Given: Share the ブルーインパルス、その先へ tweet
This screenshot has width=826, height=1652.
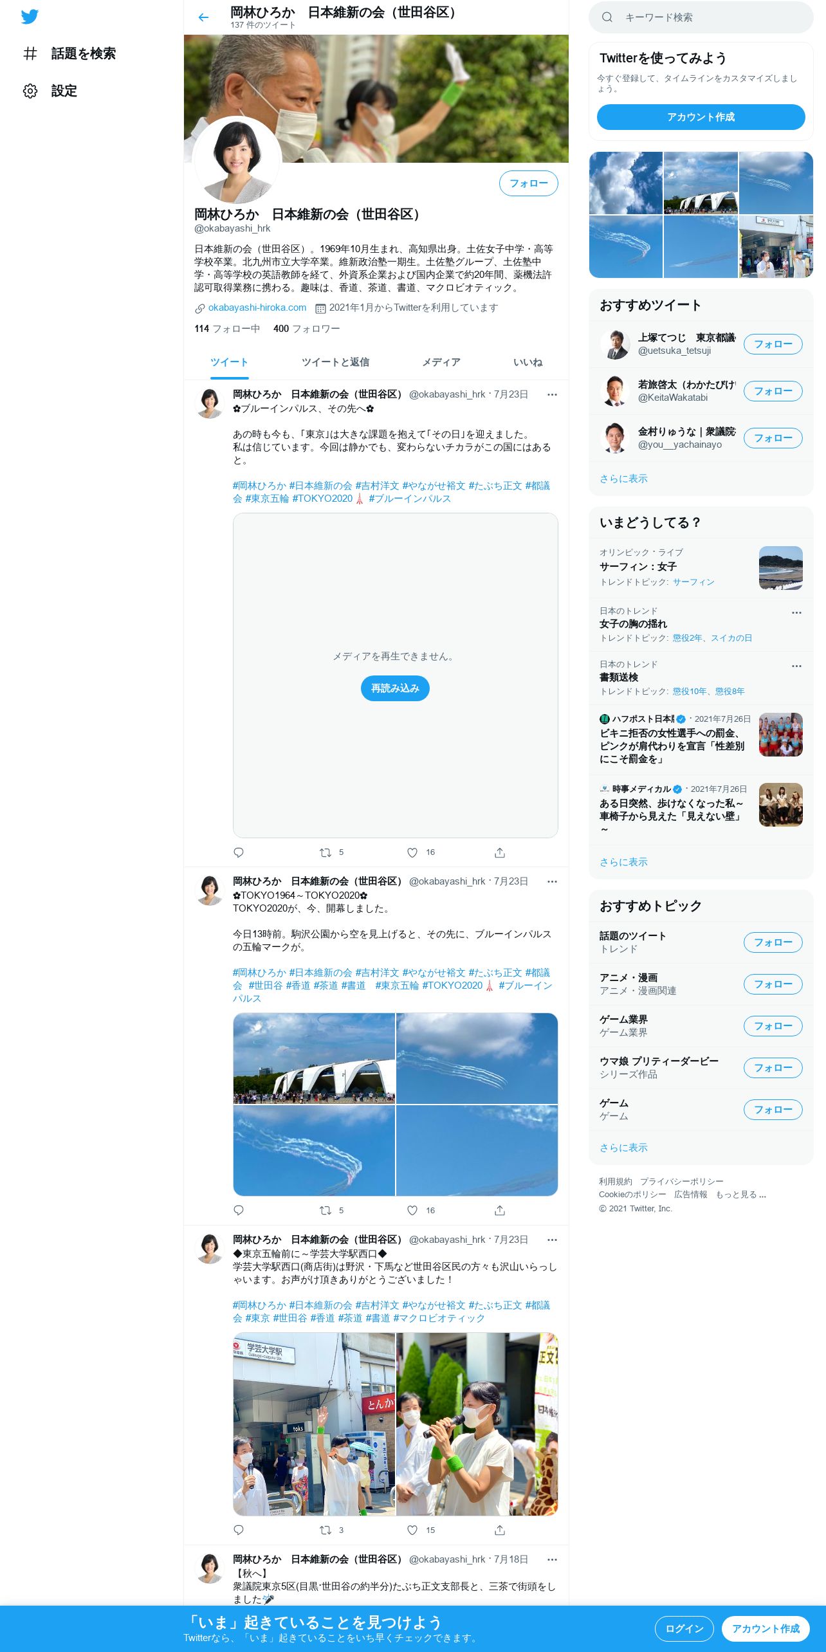Looking at the screenshot, I should pos(500,852).
